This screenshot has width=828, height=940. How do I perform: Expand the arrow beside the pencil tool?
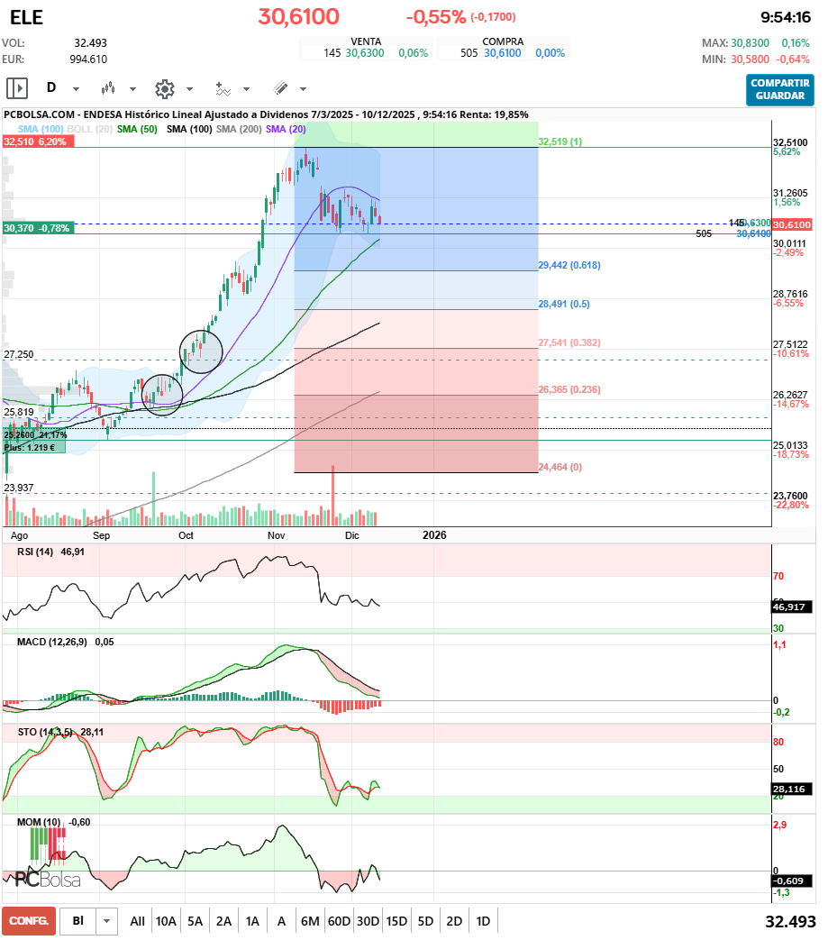click(303, 89)
